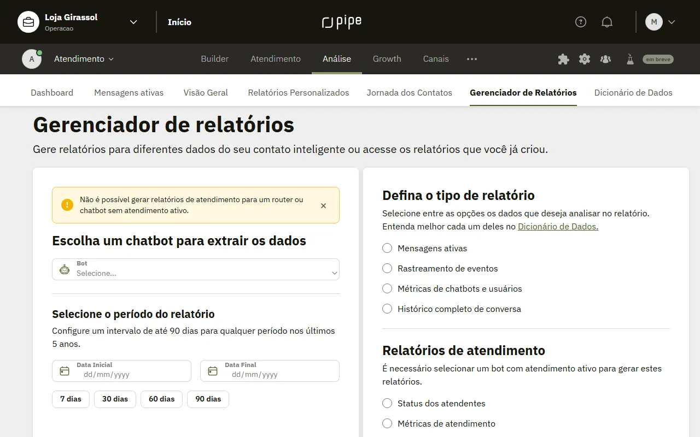Expand the Loja Girassol workspace switcher

point(133,22)
